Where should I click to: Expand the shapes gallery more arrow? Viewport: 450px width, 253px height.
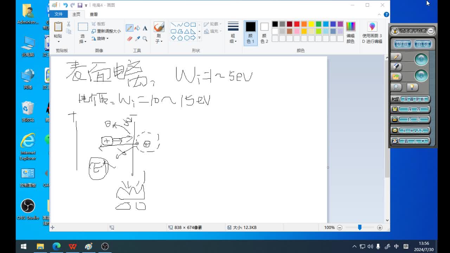(199, 38)
